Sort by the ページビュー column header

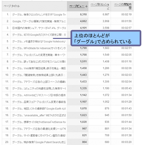pos(77,6)
